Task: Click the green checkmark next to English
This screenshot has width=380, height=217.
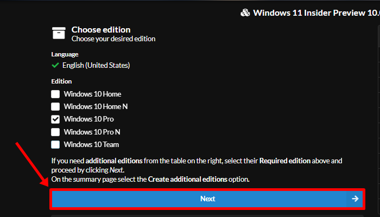Action: tap(55, 65)
